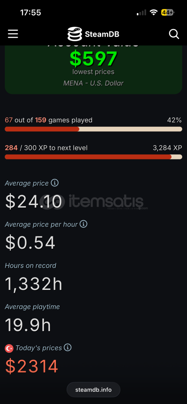Tap the battery indicator in status bar
The image size is (187, 404).
click(x=168, y=12)
